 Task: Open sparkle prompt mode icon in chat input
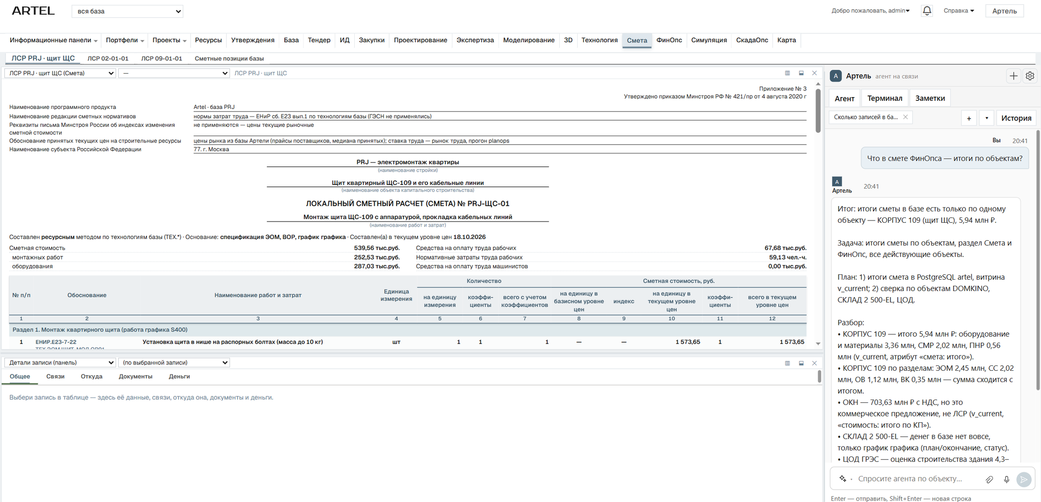pyautogui.click(x=843, y=479)
